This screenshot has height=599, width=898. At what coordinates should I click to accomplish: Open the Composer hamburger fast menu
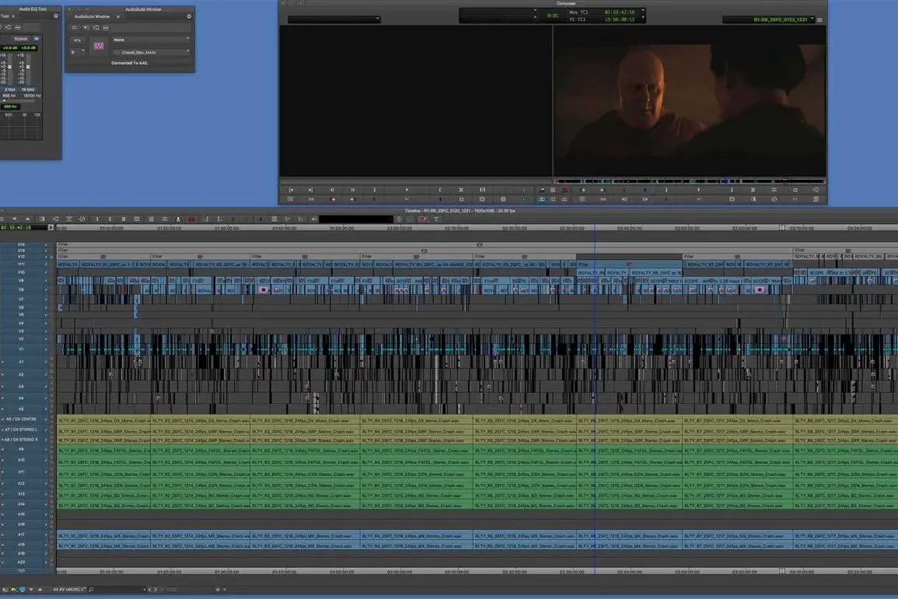point(819,19)
